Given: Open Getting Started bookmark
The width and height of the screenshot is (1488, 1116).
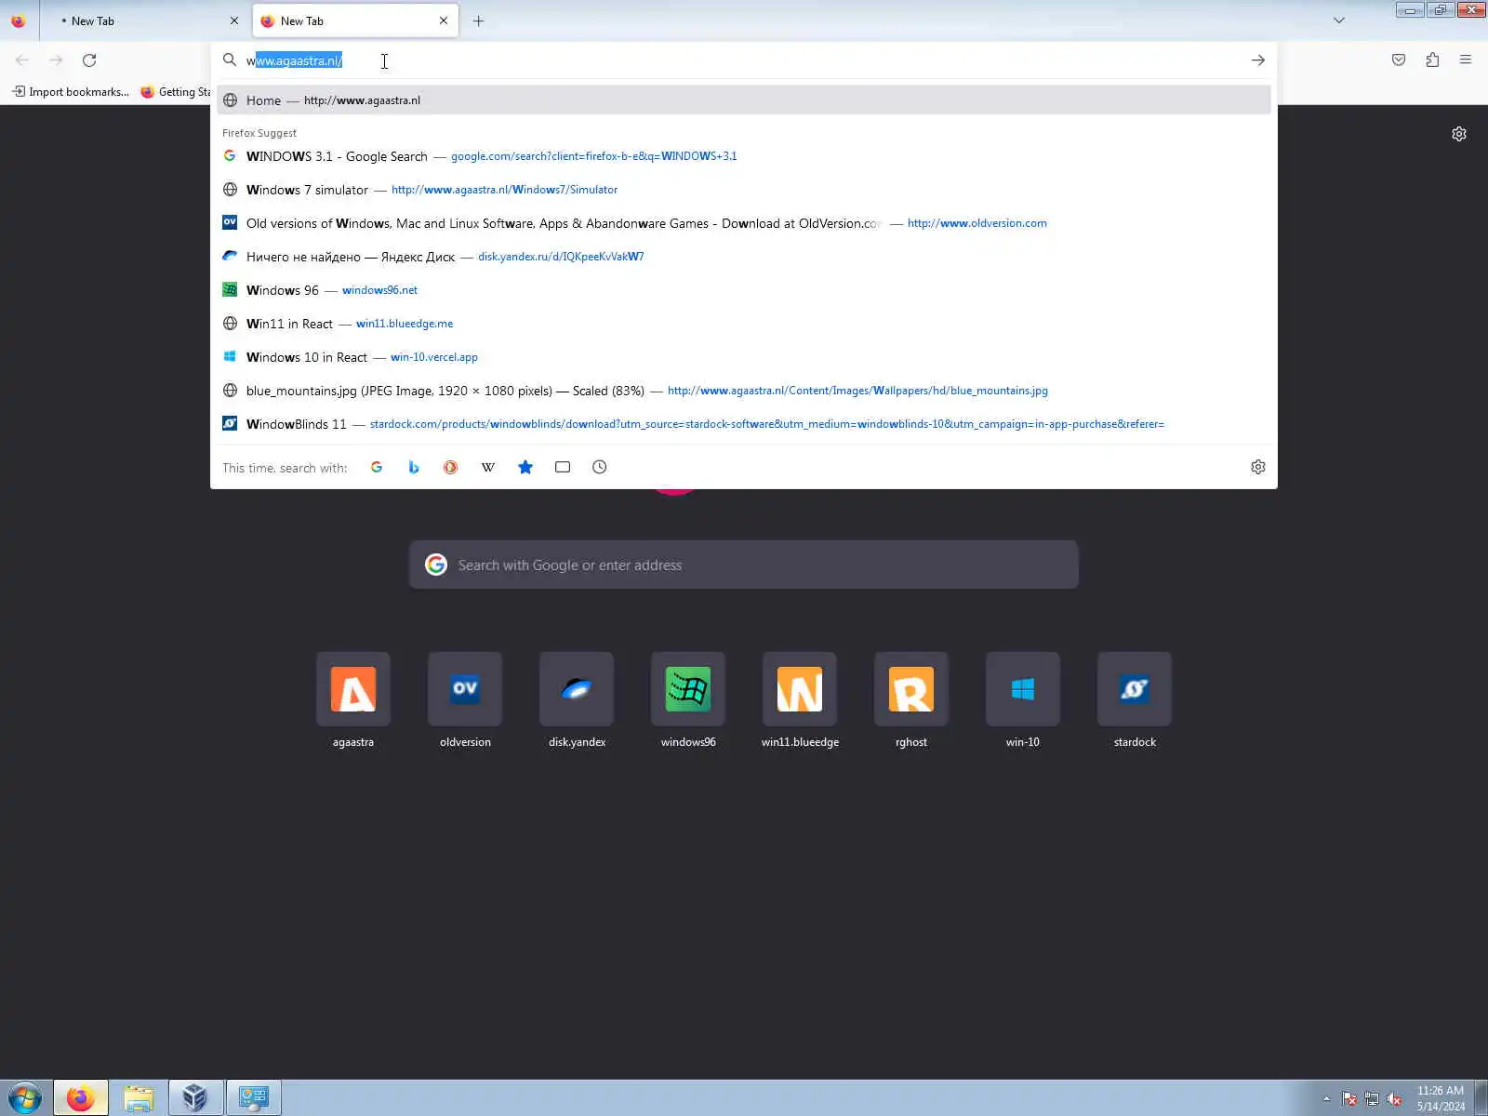Looking at the screenshot, I should pos(176,91).
